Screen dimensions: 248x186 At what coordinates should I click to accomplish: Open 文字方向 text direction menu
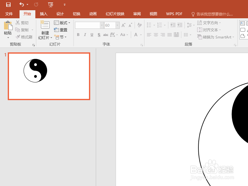click(209, 23)
